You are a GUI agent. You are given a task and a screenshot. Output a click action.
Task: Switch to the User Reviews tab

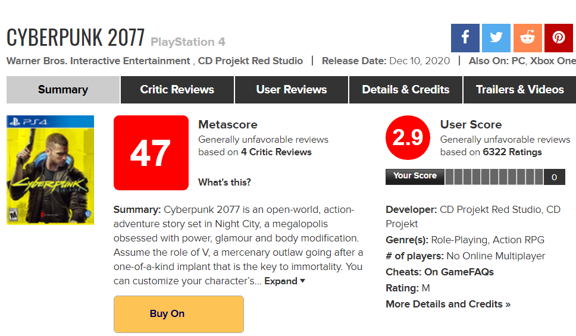tap(292, 90)
